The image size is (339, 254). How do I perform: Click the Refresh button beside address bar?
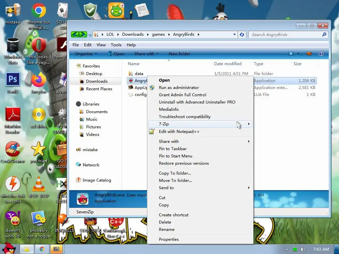tap(242, 34)
